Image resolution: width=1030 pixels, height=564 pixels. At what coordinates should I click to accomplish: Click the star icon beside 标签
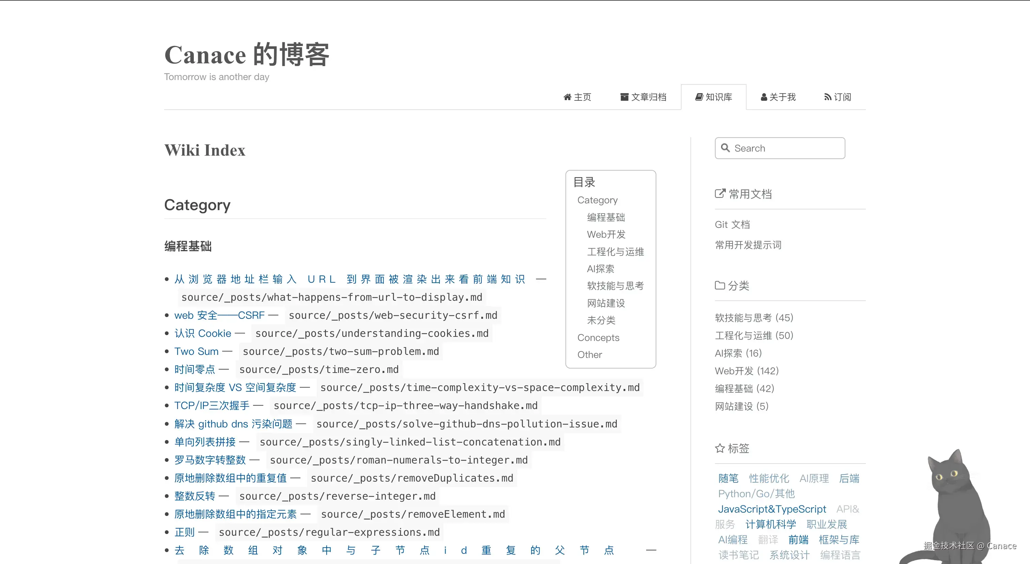(720, 448)
